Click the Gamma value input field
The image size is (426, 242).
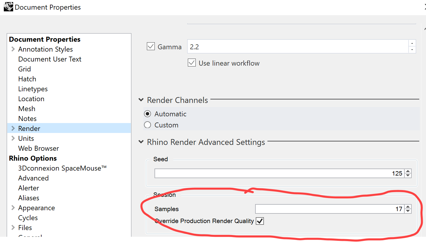click(297, 47)
